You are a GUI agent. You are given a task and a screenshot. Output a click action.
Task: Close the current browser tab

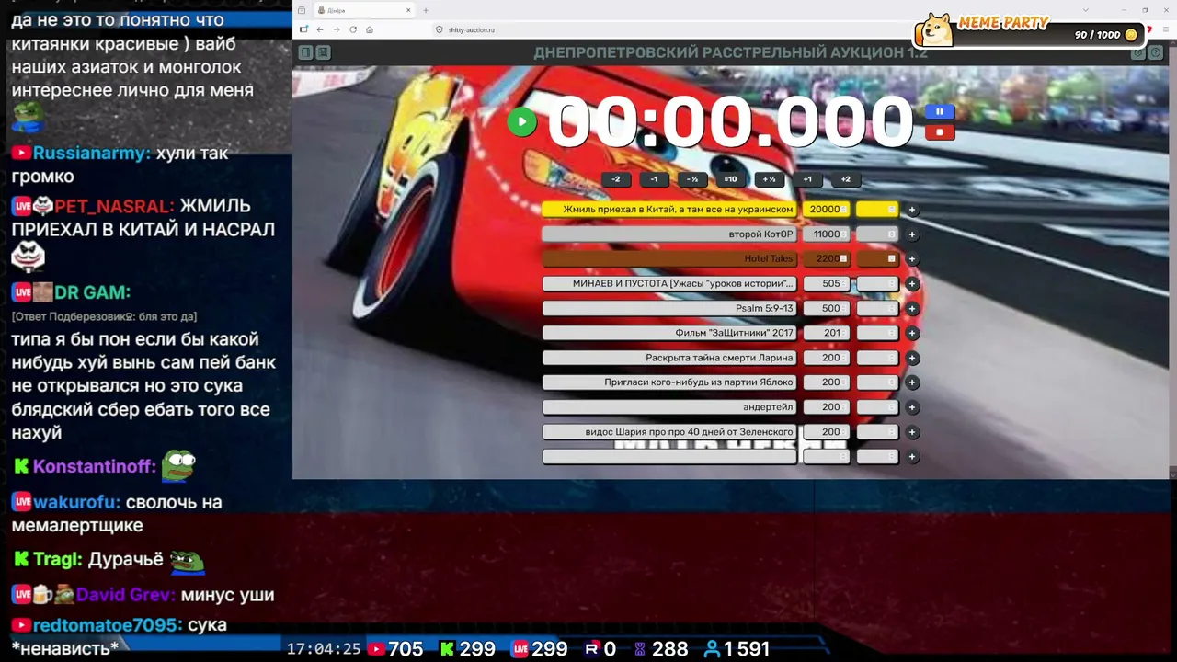point(408,10)
